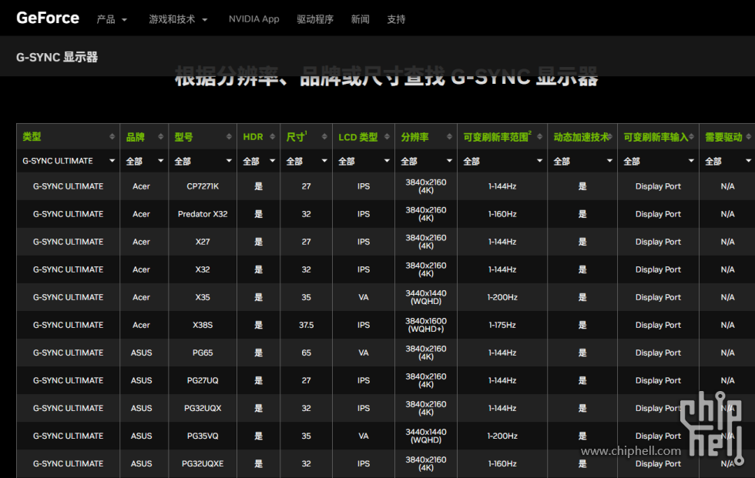Click the 1-175Hz refresh range cell
This screenshot has width=755, height=478.
pos(502,325)
